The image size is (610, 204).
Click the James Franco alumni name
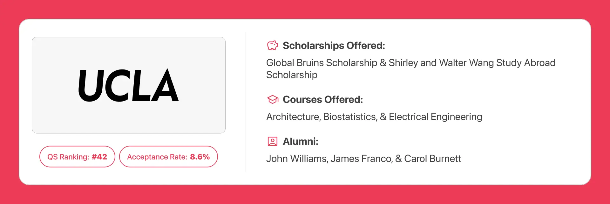point(361,159)
